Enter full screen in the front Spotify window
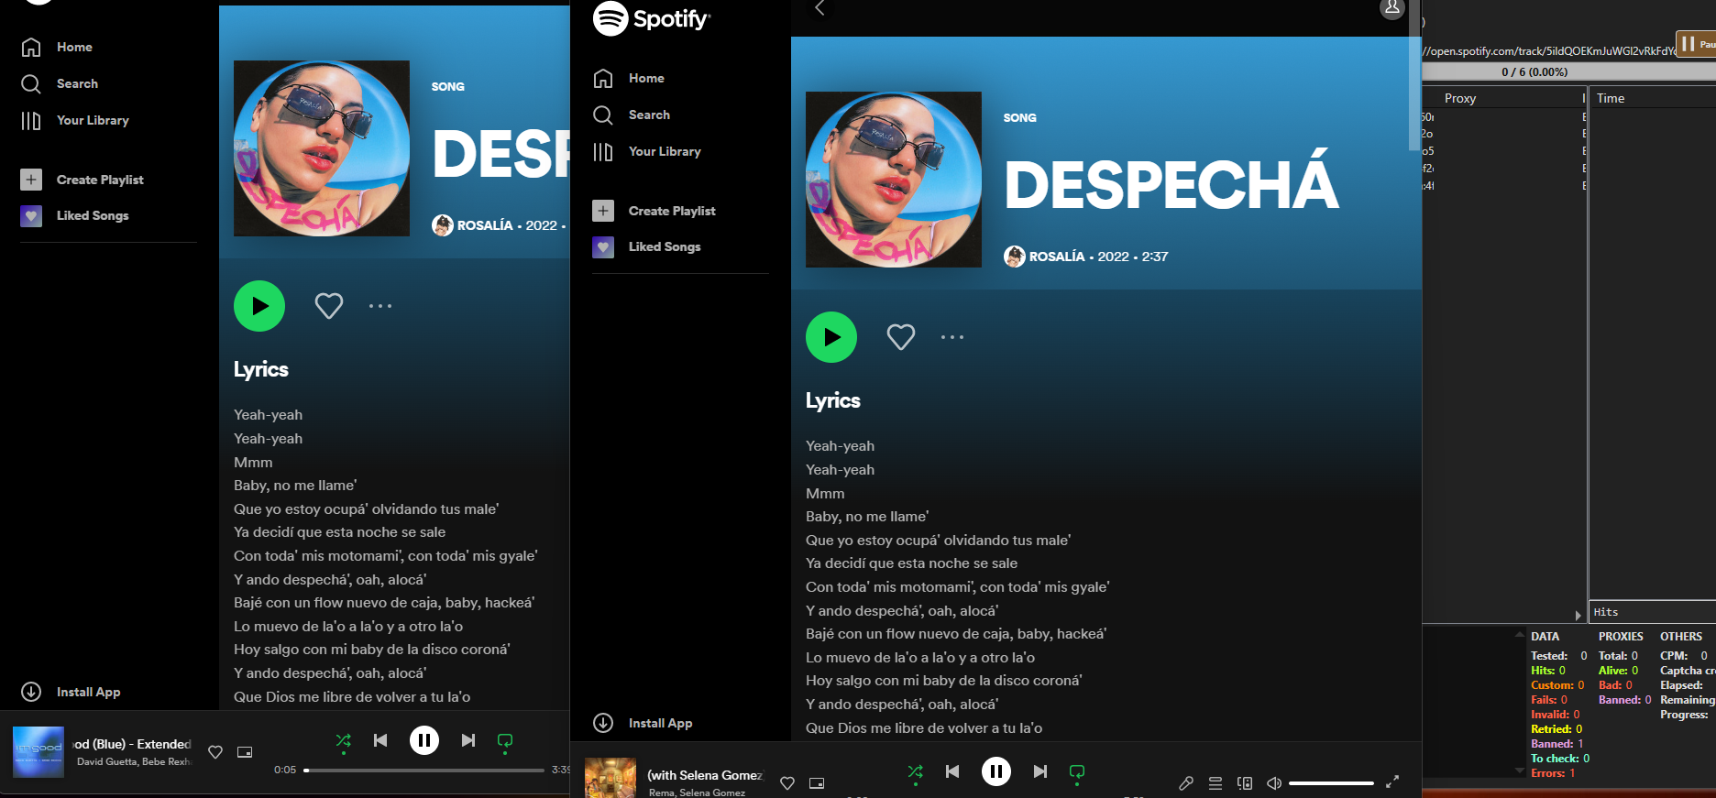Viewport: 1716px width, 798px height. pos(1392,782)
